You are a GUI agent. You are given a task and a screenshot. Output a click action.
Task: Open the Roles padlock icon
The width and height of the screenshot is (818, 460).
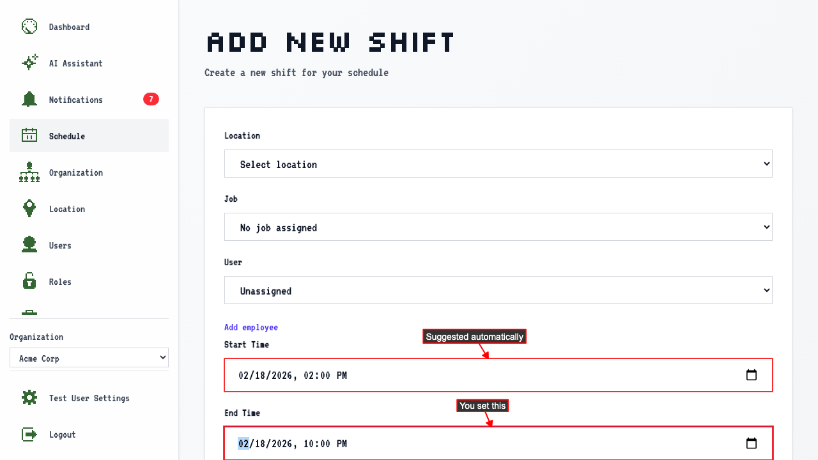tap(29, 281)
